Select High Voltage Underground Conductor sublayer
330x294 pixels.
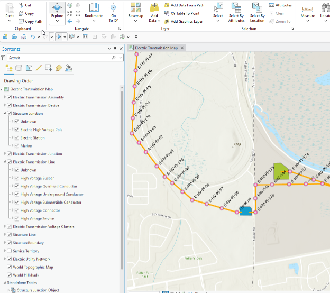(x=52, y=194)
